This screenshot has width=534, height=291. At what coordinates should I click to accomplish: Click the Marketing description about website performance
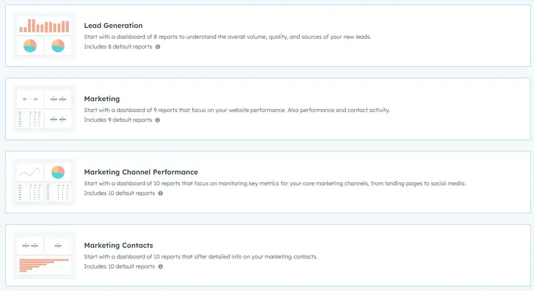point(237,110)
